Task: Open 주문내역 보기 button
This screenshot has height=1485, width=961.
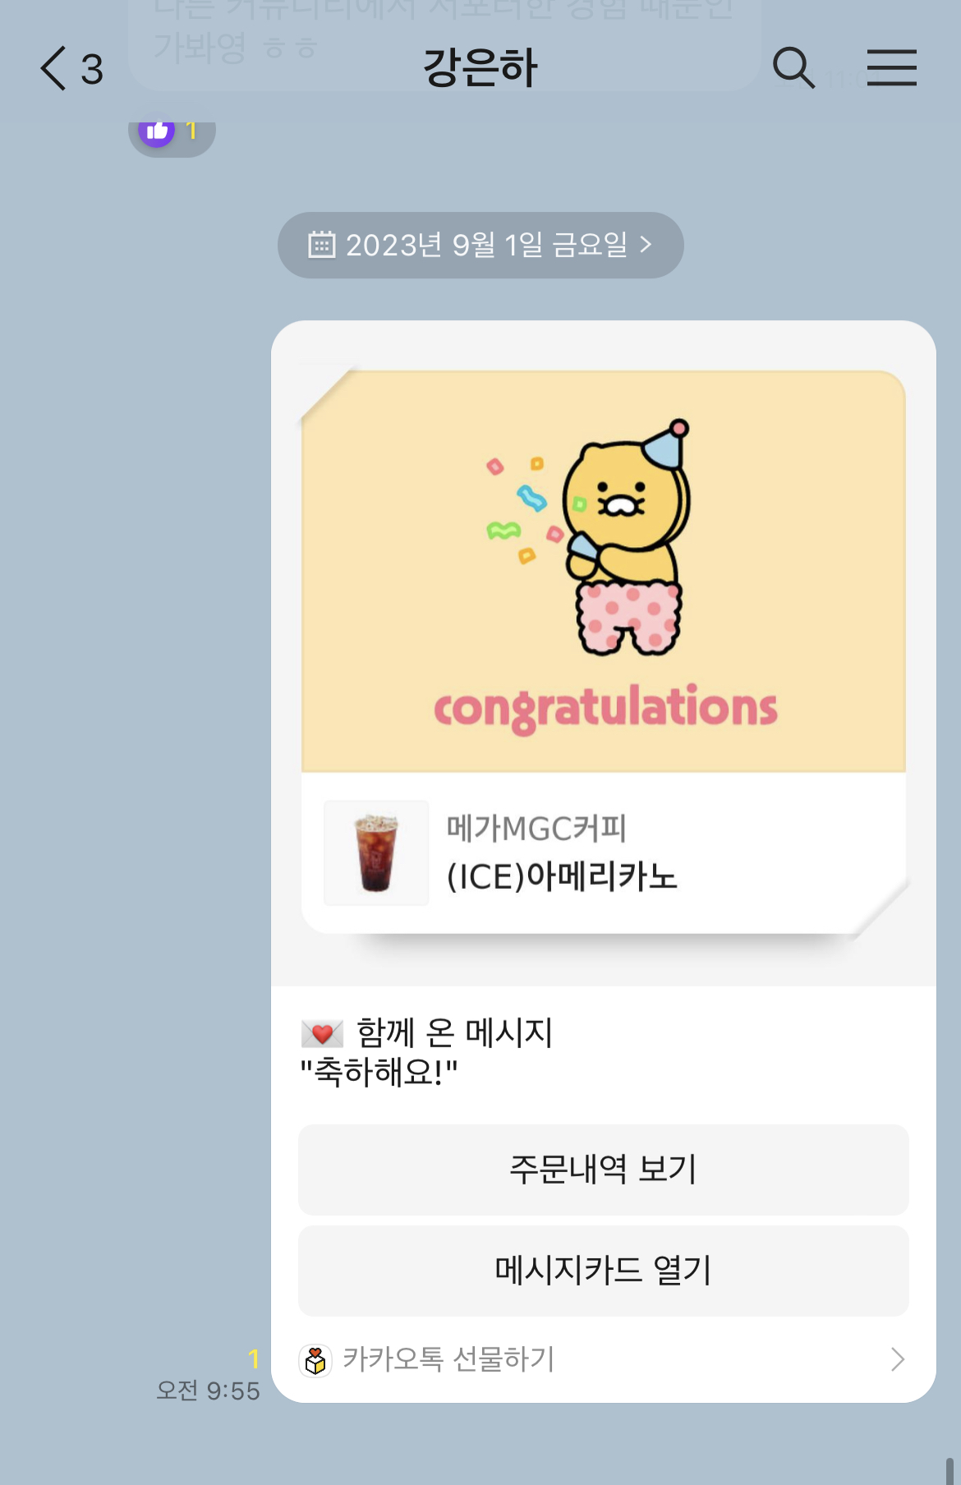Action: (604, 1170)
